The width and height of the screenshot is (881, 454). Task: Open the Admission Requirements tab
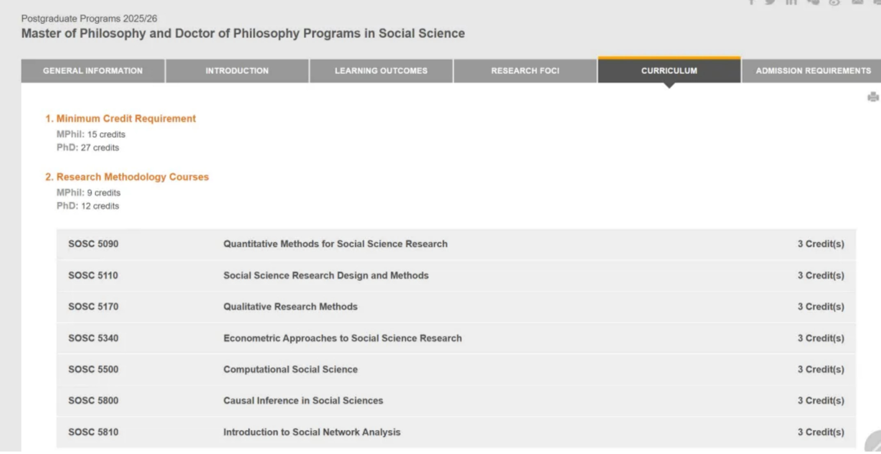813,71
